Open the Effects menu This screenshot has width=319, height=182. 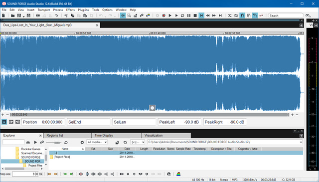[x=70, y=10]
